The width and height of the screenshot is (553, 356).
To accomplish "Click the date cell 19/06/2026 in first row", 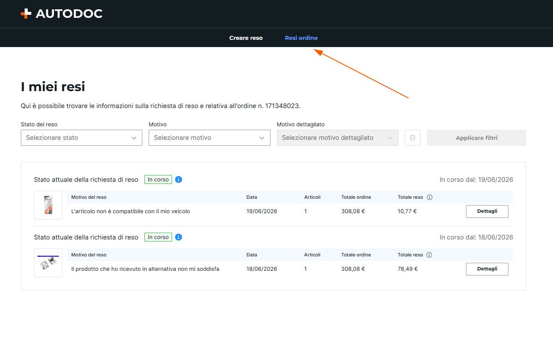I will pos(262,211).
